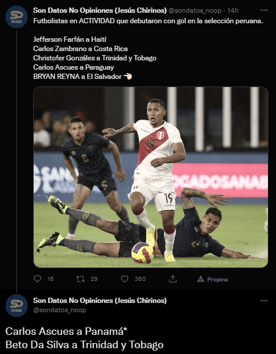This screenshot has height=354, width=276.
Task: Click the Propina tip icon
Action: (x=200, y=279)
